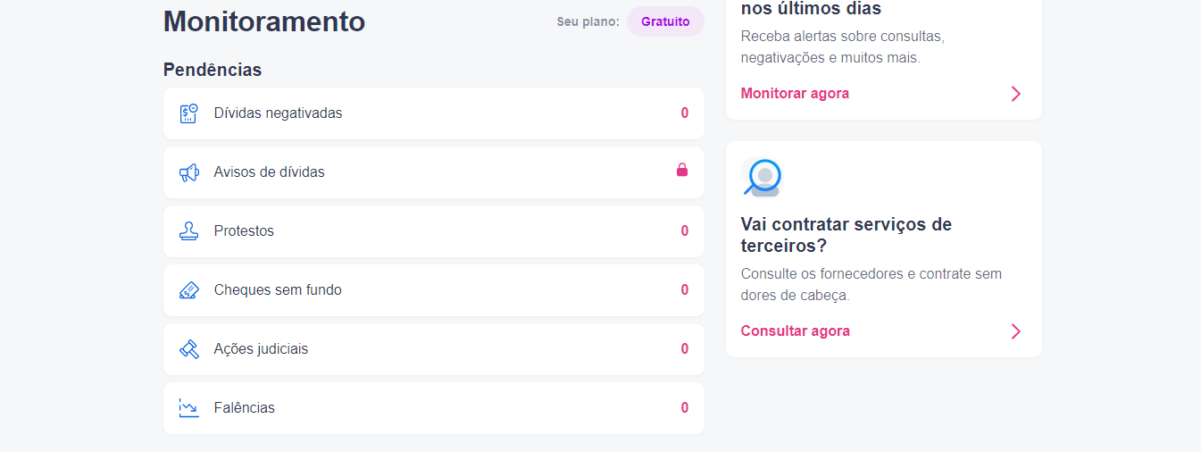Open the Dívidas negativadas row label

[278, 113]
